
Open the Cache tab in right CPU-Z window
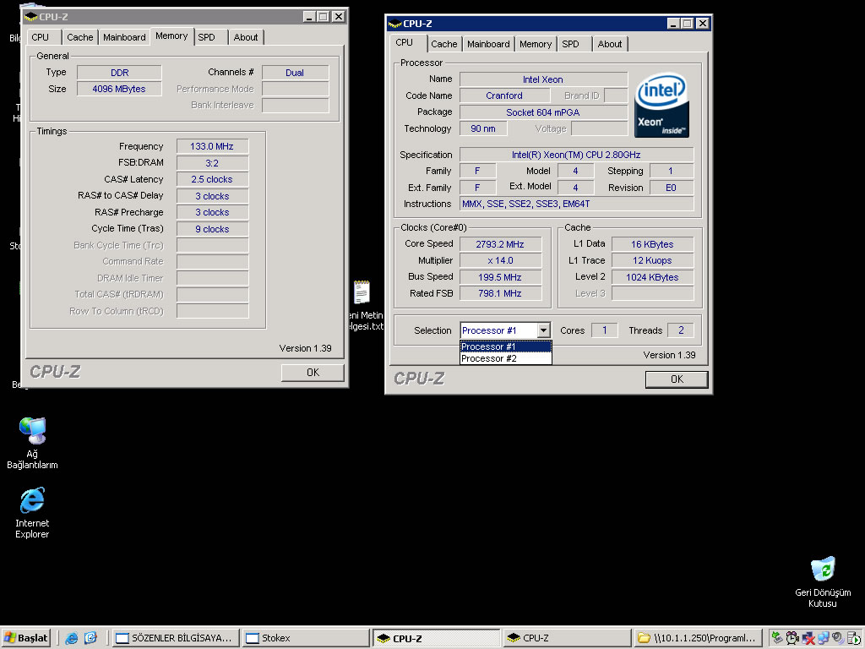coord(444,44)
